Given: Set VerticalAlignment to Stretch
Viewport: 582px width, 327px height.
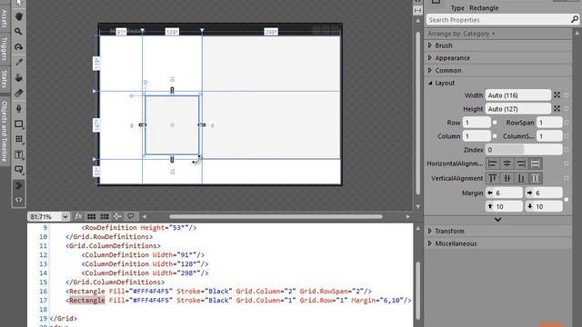Looking at the screenshot, I should click(x=535, y=178).
